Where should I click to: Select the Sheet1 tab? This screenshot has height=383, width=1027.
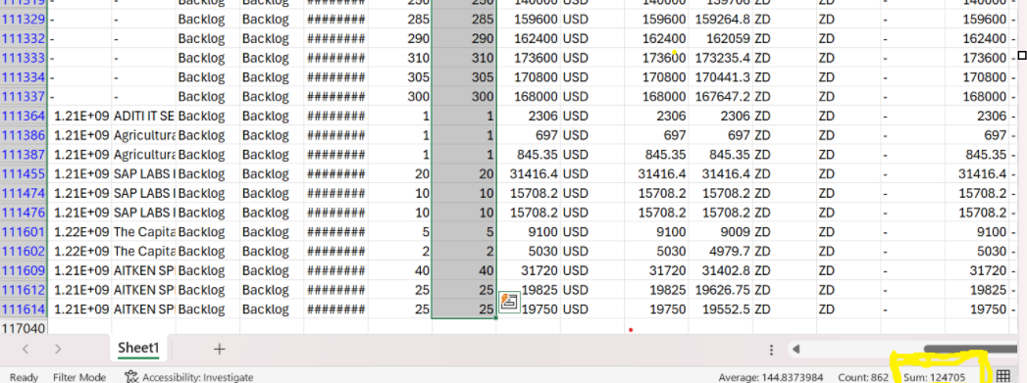click(138, 349)
